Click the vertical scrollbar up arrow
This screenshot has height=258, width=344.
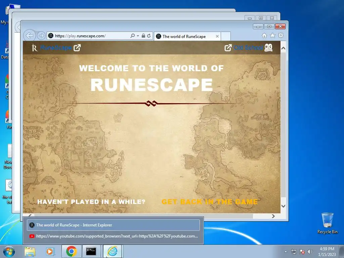[x=283, y=48]
